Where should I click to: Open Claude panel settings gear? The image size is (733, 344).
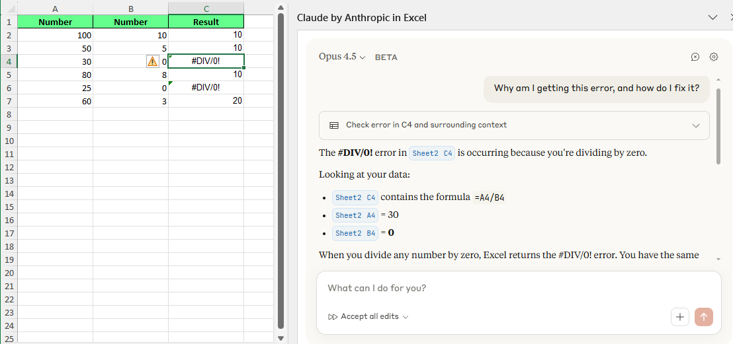[714, 57]
